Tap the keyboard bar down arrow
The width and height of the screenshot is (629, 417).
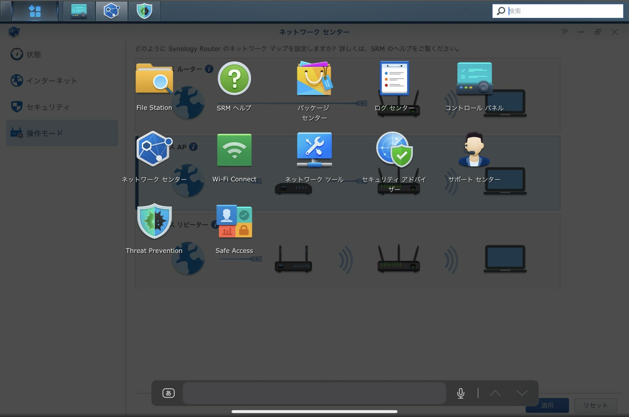click(522, 393)
